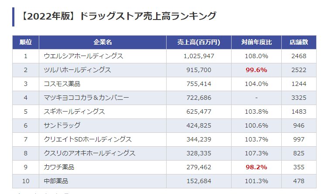
Task: Click the コスモス薬品 row name
Action: [62, 84]
